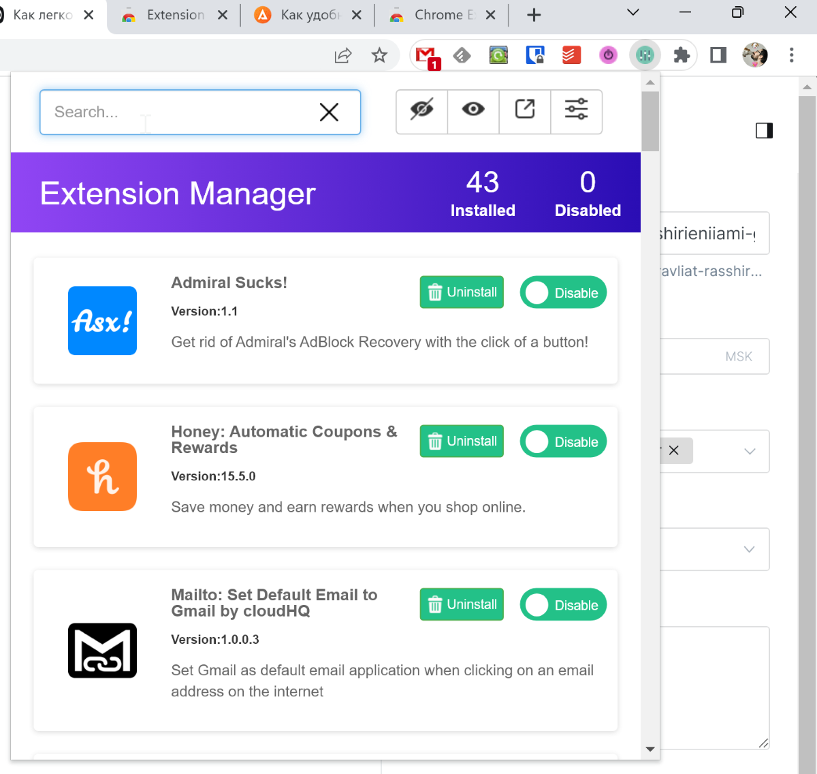
Task: Open the blue shield lock extension
Action: point(535,55)
